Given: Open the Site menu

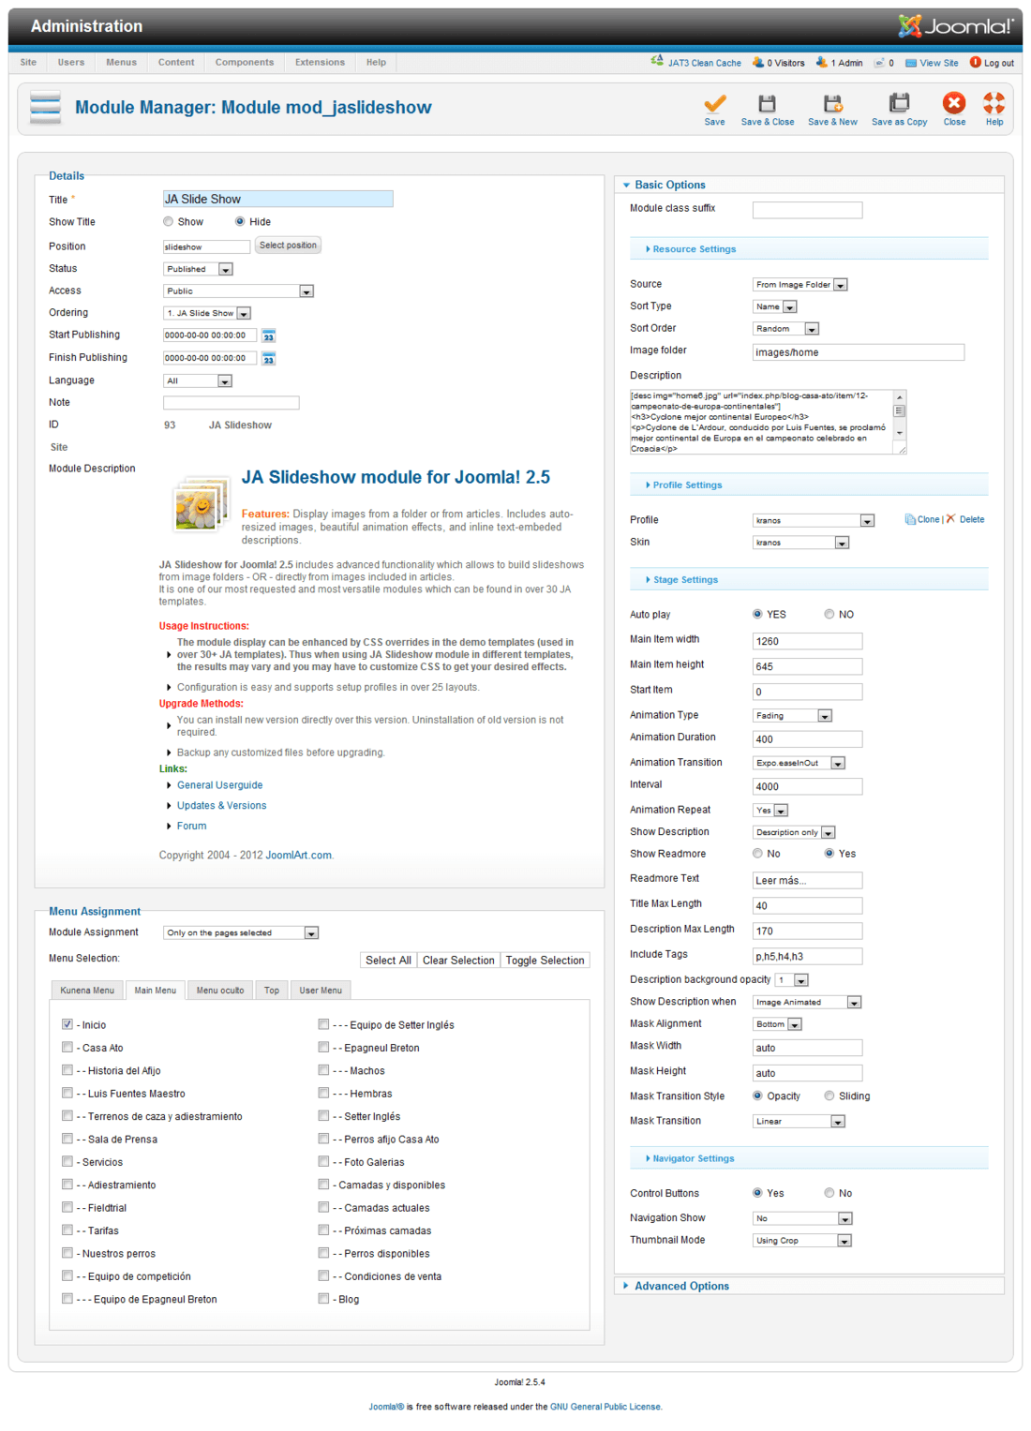Looking at the screenshot, I should [28, 62].
